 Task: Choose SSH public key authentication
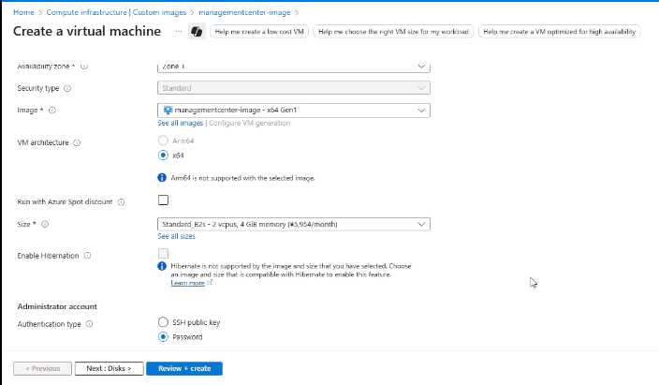(163, 322)
